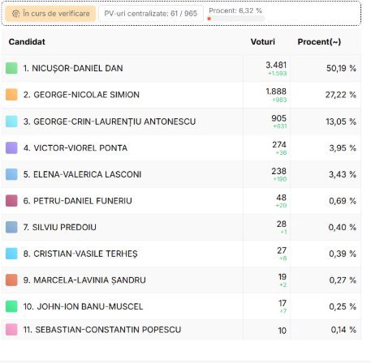The width and height of the screenshot is (371, 363).
Task: Click Victor-Viorel Ponta's purple color swatch
Action: (x=11, y=148)
